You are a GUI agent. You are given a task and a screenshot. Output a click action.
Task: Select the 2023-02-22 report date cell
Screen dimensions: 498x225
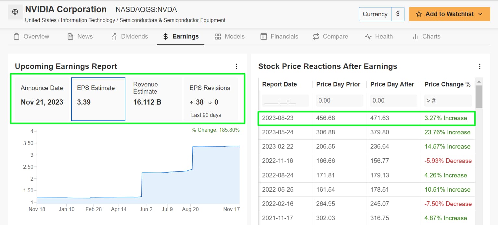click(278, 147)
